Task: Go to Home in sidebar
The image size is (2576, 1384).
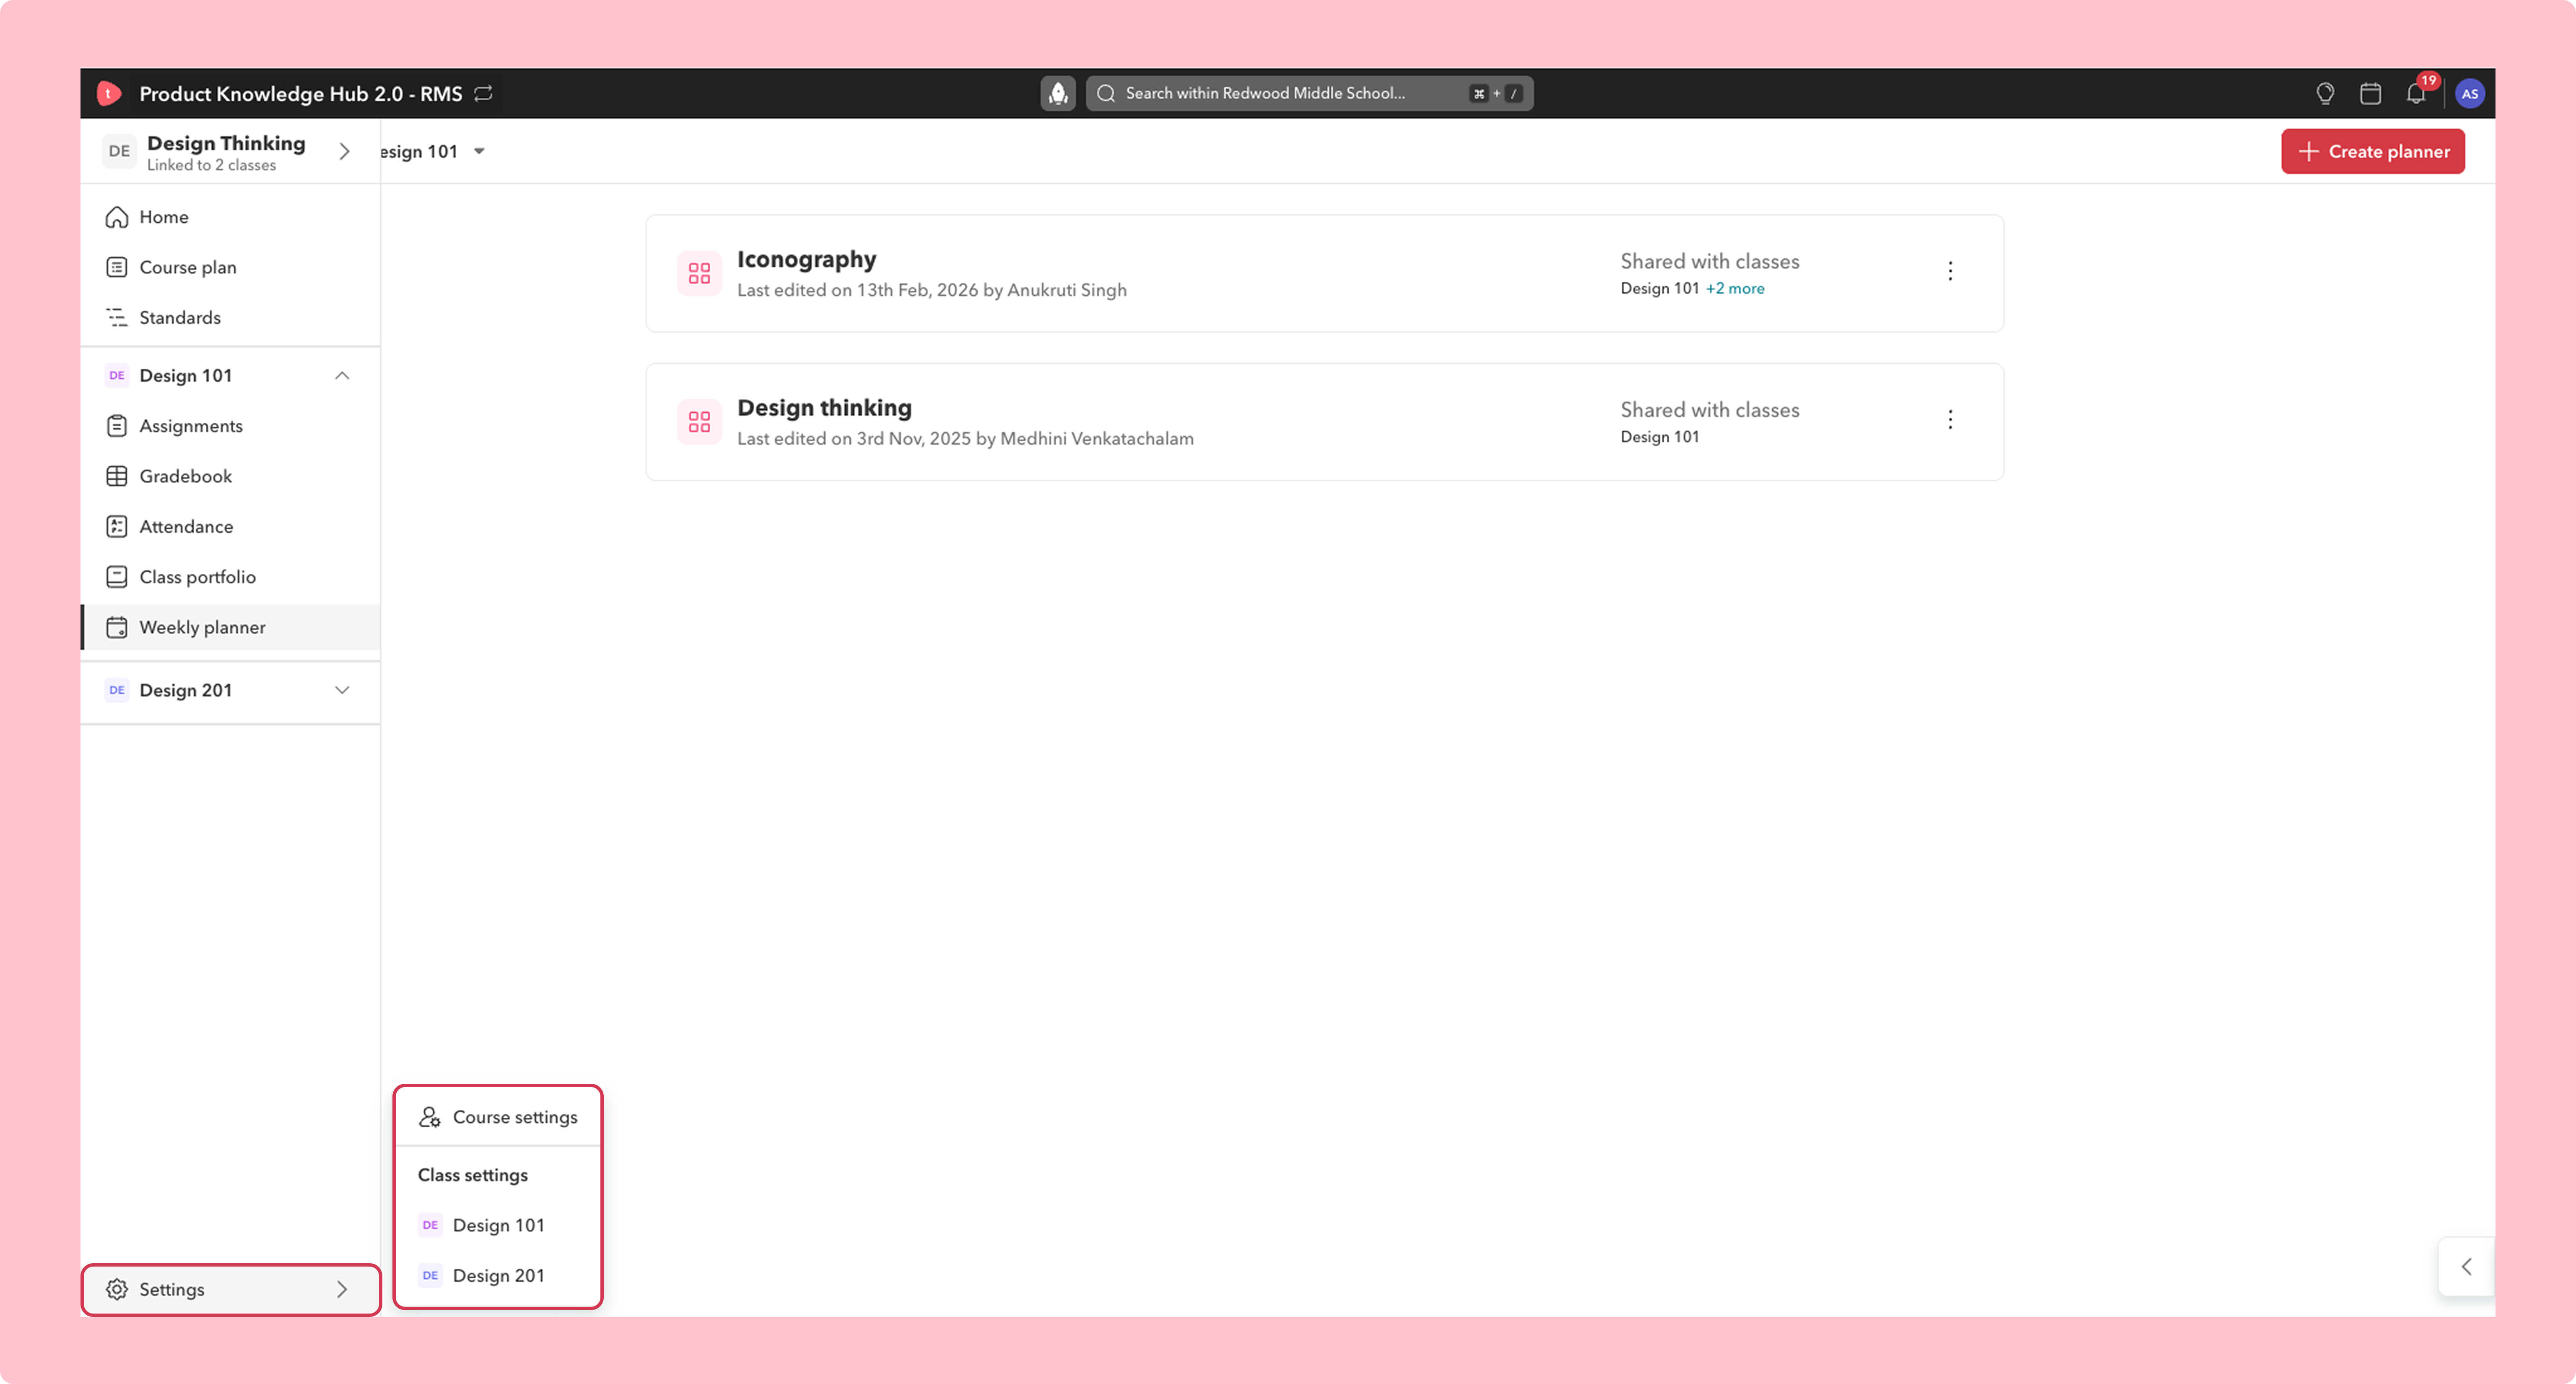Action: pyautogui.click(x=230, y=217)
